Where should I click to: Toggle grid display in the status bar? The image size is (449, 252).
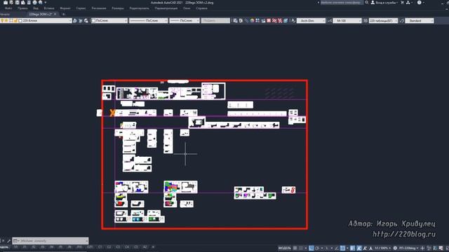click(295, 248)
